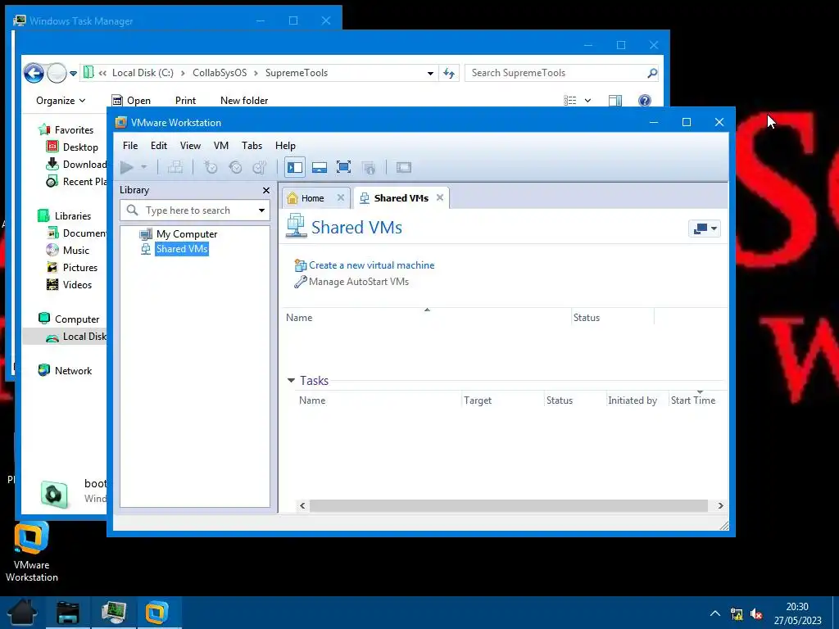The height and width of the screenshot is (629, 839).
Task: Select My Computer in the Library tree
Action: click(x=186, y=233)
